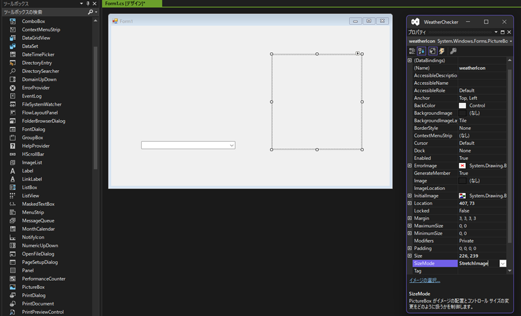Click the Image property preview swatch
521x316 pixels.
tap(462, 181)
